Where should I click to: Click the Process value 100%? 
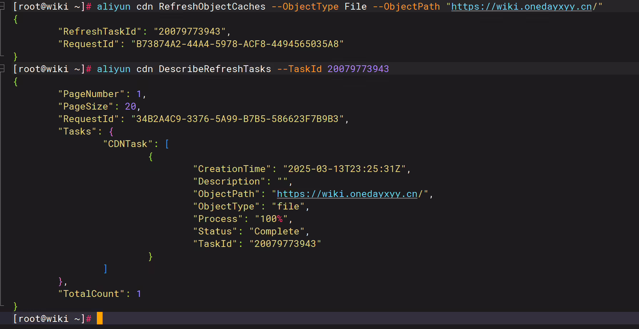pos(271,219)
